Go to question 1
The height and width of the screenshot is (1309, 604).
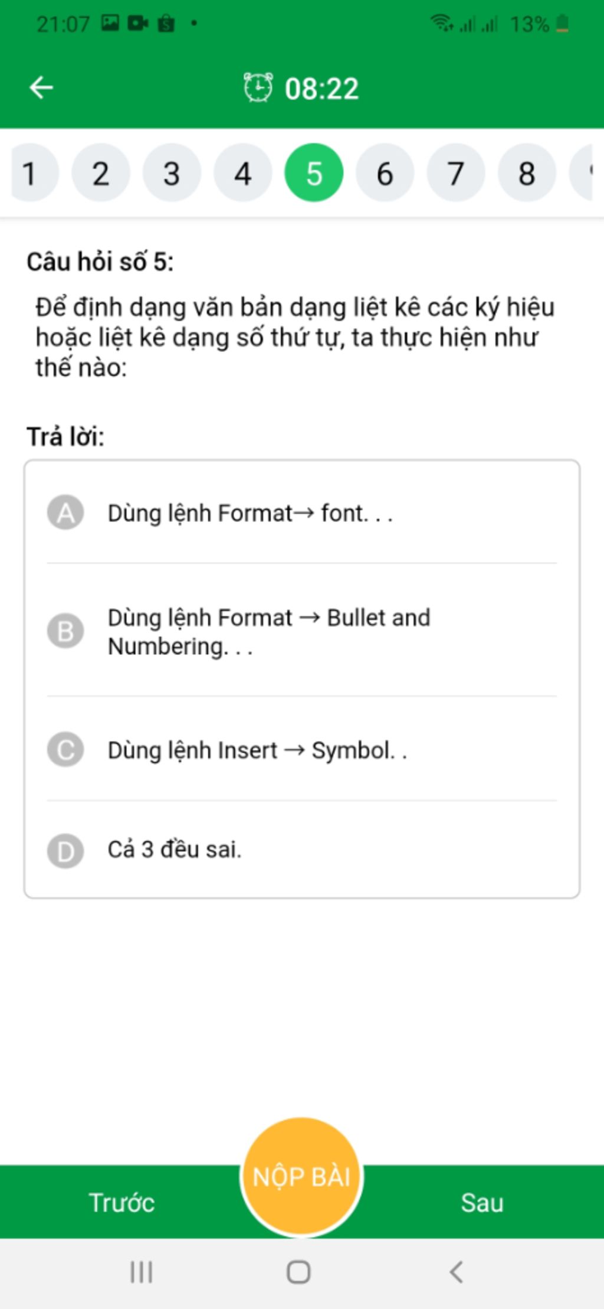29,174
